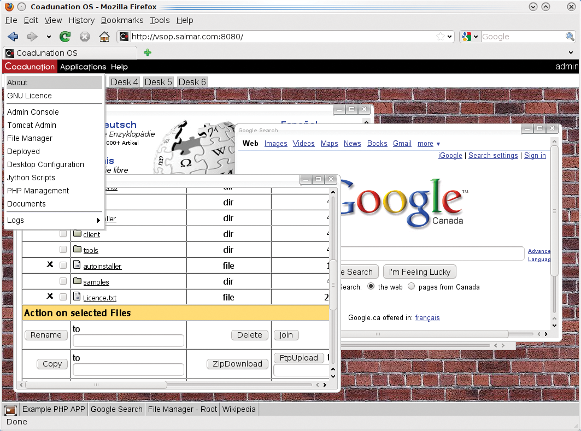
Task: Click show desktop icon in Coadunation taskbar
Action: pos(10,410)
